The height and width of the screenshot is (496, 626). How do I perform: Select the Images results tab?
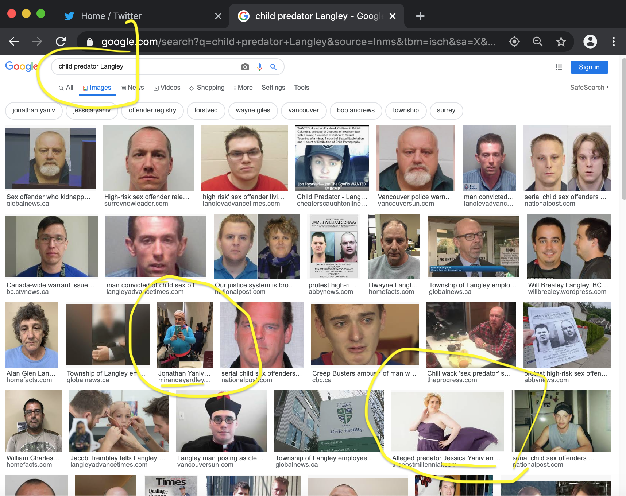(97, 88)
